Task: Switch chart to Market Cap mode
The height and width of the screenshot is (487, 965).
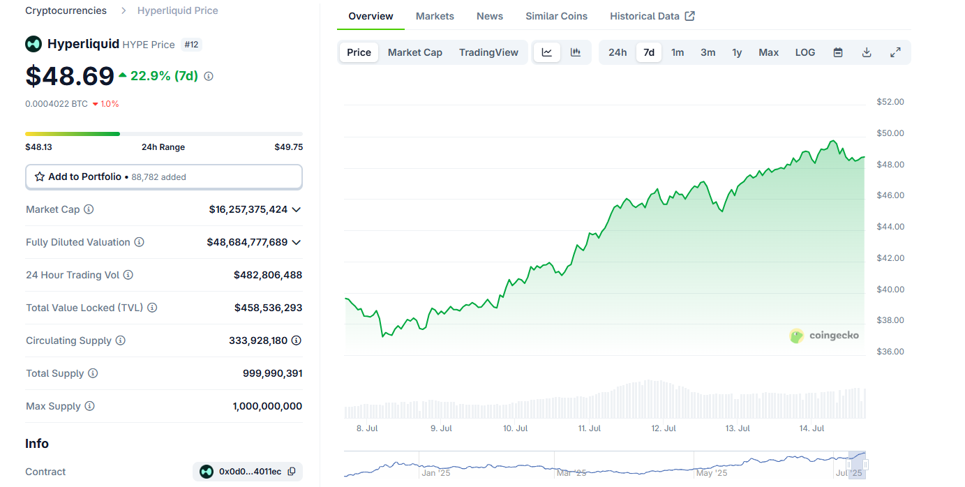Action: [415, 52]
